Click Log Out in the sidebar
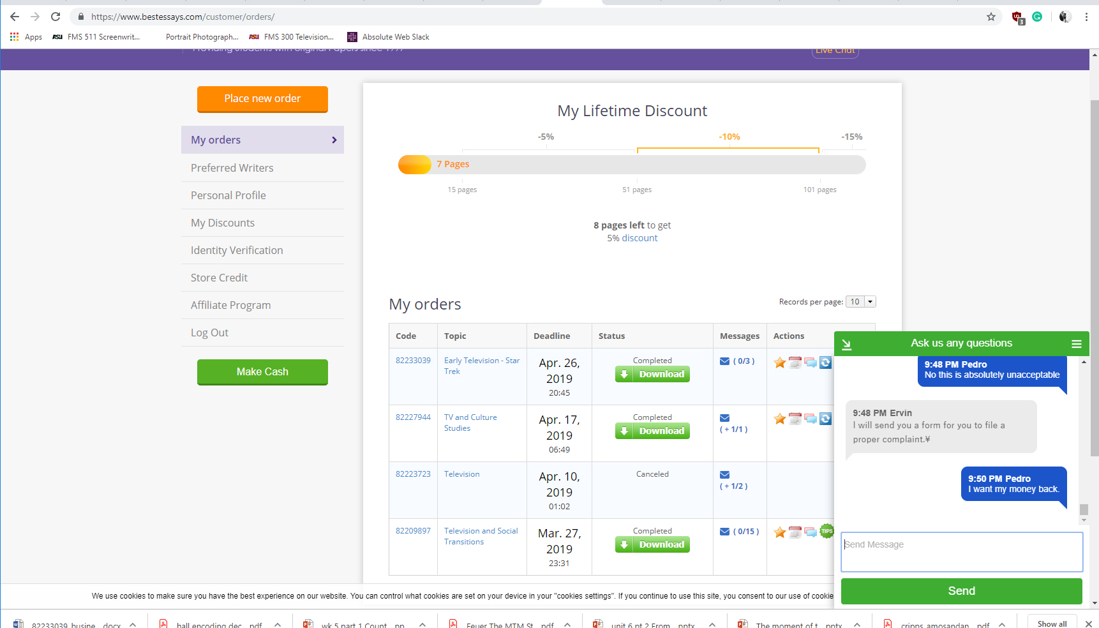Screen dimensions: 1099x628 point(262,333)
